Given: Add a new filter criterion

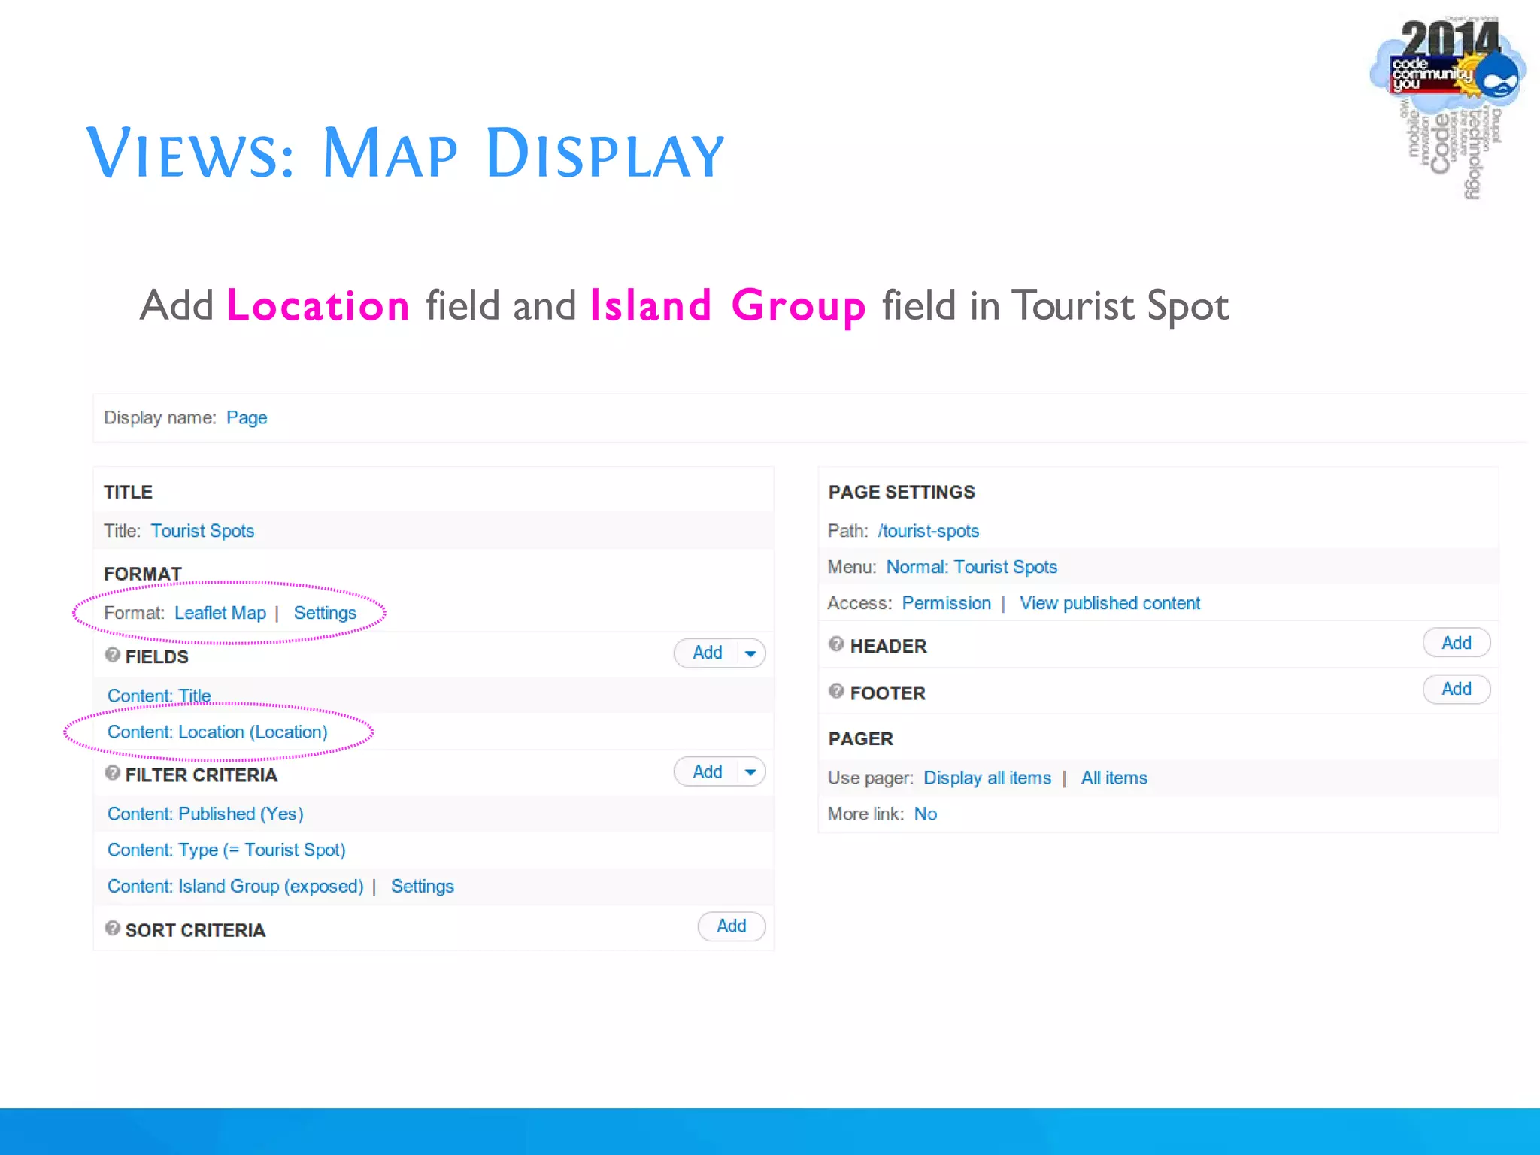Looking at the screenshot, I should tap(707, 772).
